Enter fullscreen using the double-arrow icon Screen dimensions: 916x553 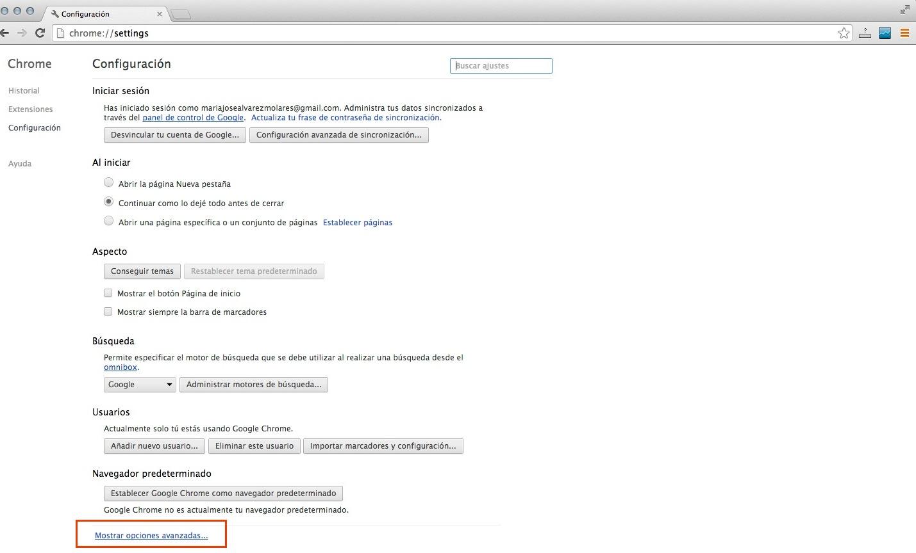904,10
